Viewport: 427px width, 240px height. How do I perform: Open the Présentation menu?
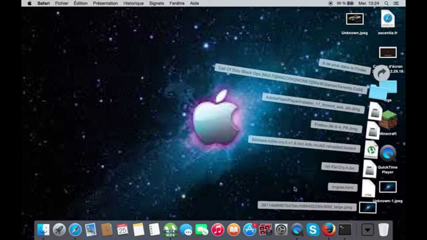pyautogui.click(x=105, y=3)
